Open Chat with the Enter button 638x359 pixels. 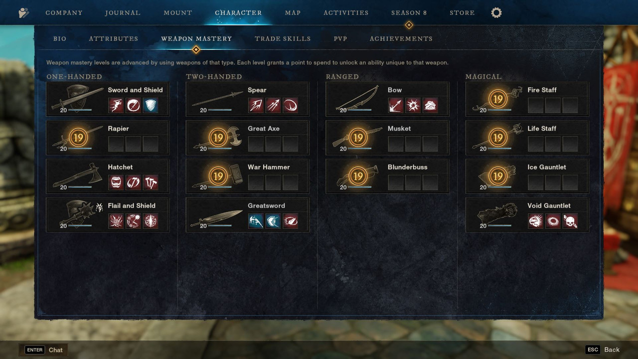point(43,350)
